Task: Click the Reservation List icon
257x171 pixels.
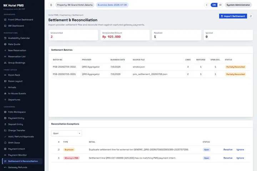Action: pos(5,57)
